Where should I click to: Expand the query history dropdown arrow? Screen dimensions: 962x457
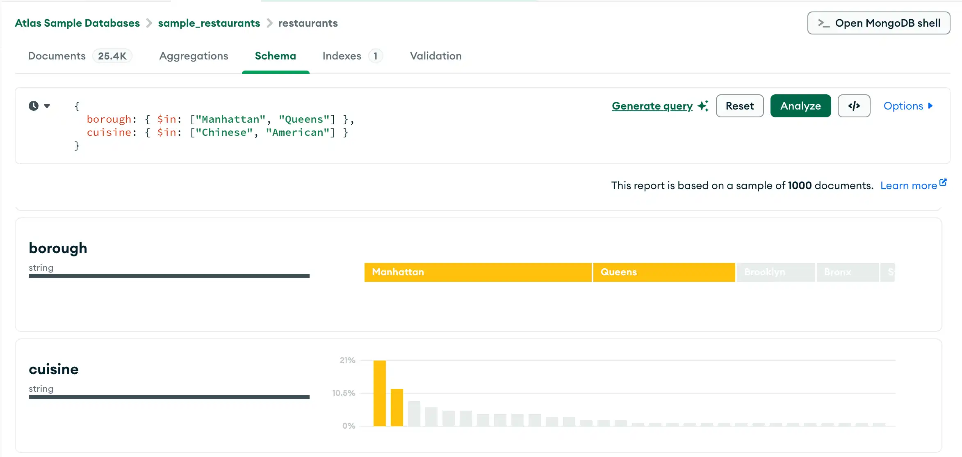47,105
